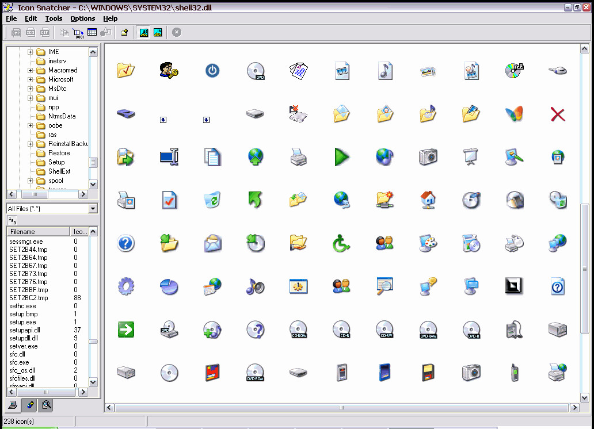Select the CD-RW disc icon
Image resolution: width=594 pixels, height=429 pixels.
pyautogui.click(x=384, y=330)
